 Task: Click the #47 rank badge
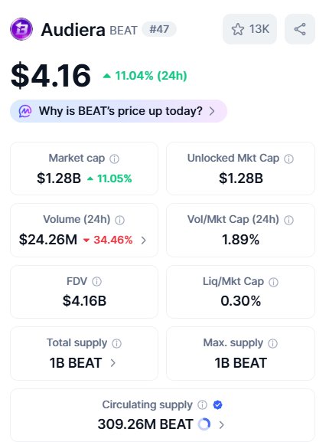(x=159, y=29)
